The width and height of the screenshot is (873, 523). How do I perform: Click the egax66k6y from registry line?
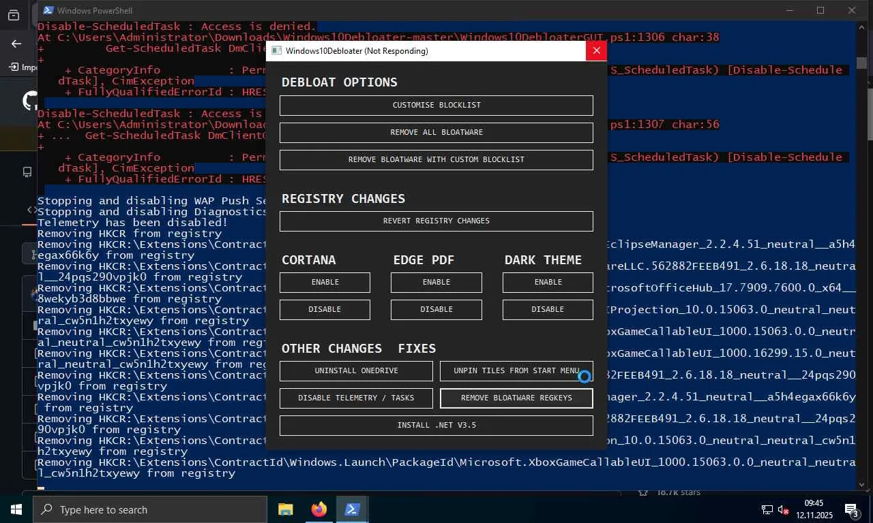(x=116, y=255)
